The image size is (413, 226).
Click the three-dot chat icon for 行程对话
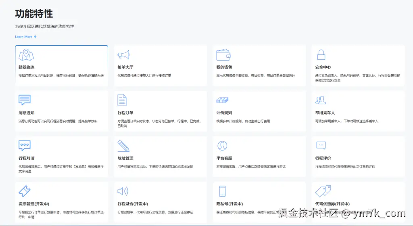(x=25, y=145)
